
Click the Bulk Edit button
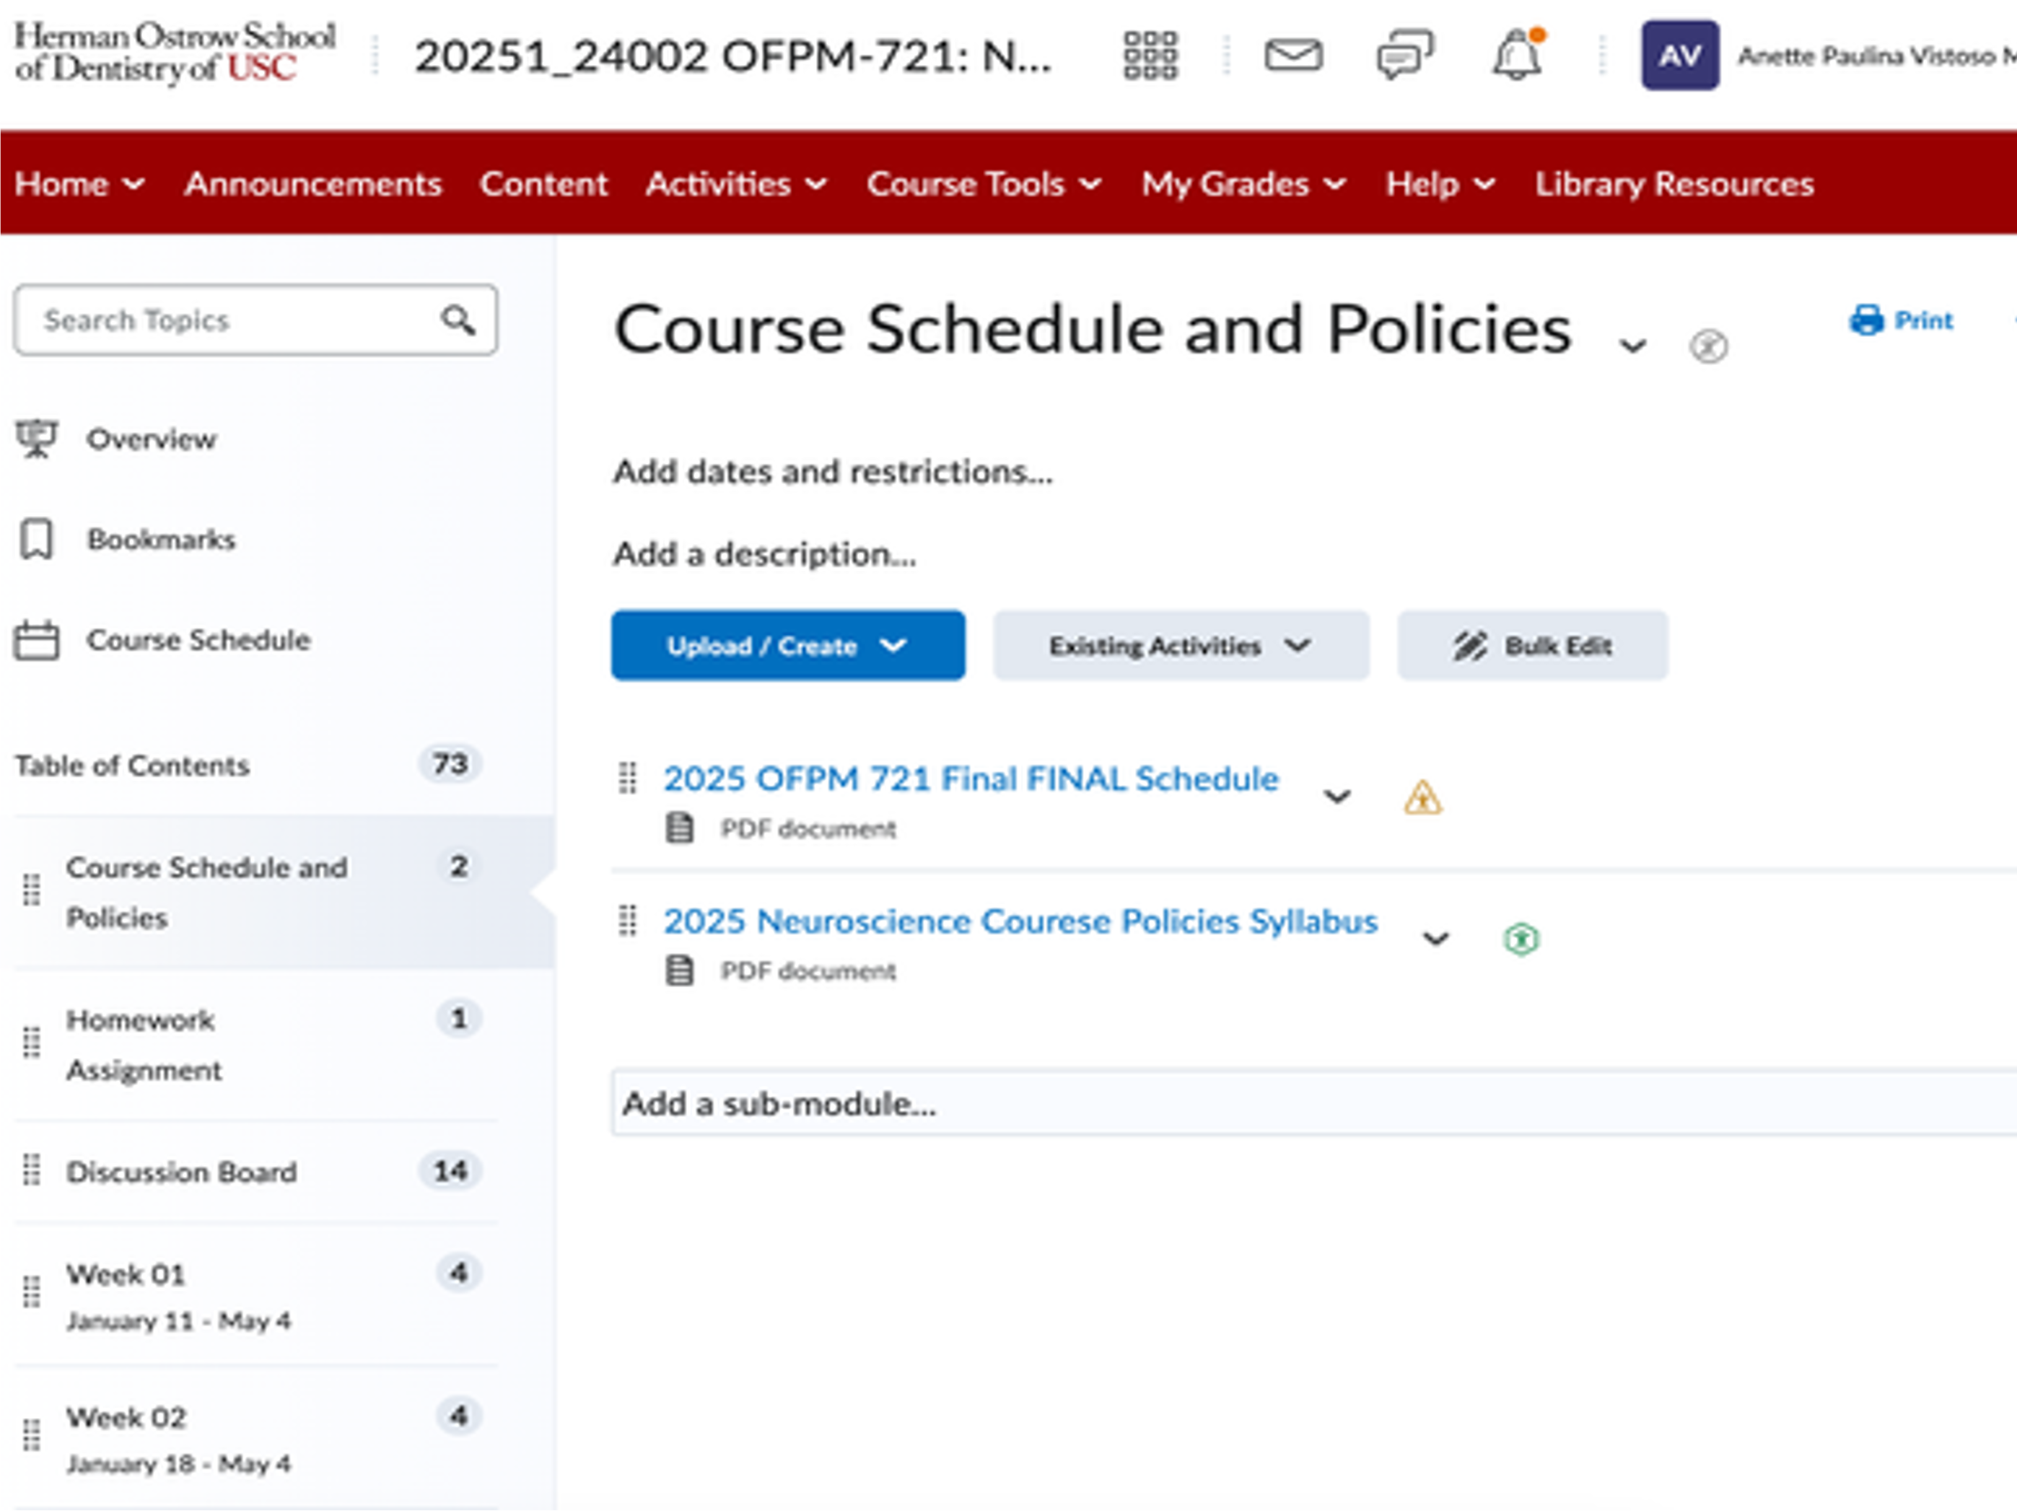tap(1533, 646)
